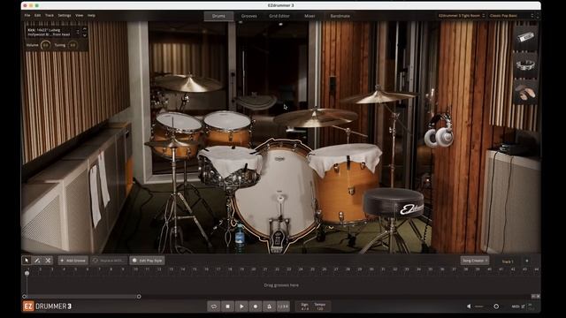Image resolution: width=566 pixels, height=318 pixels.
Task: Click the left crash cymbal
Action: point(188,84)
